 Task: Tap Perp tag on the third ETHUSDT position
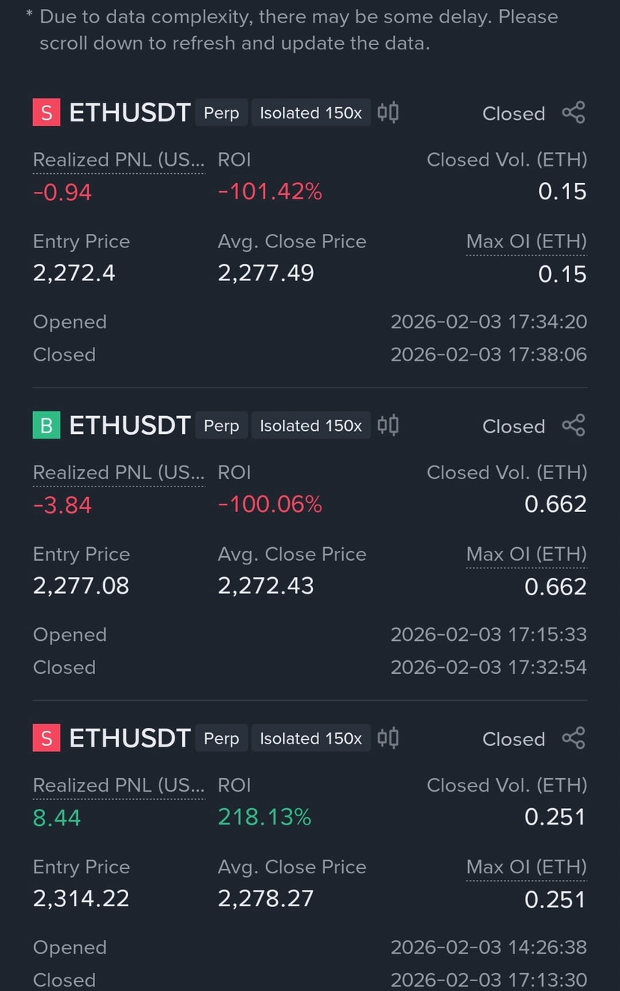pos(222,738)
